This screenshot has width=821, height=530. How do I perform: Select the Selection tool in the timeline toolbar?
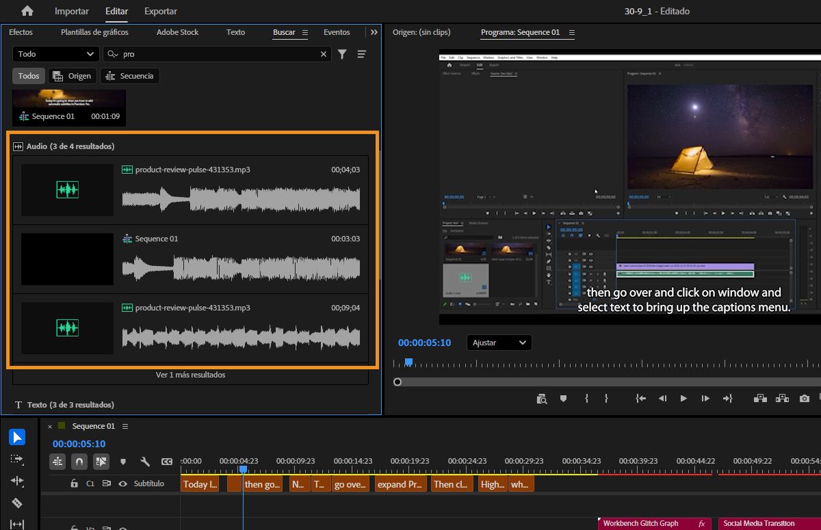(16, 437)
